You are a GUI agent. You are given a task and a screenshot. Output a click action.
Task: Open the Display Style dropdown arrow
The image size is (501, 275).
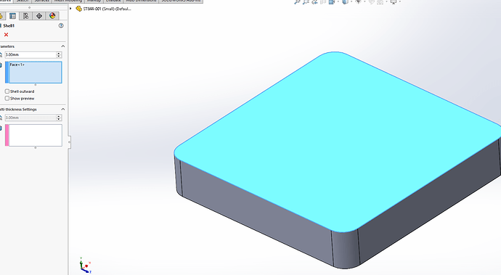[351, 2]
